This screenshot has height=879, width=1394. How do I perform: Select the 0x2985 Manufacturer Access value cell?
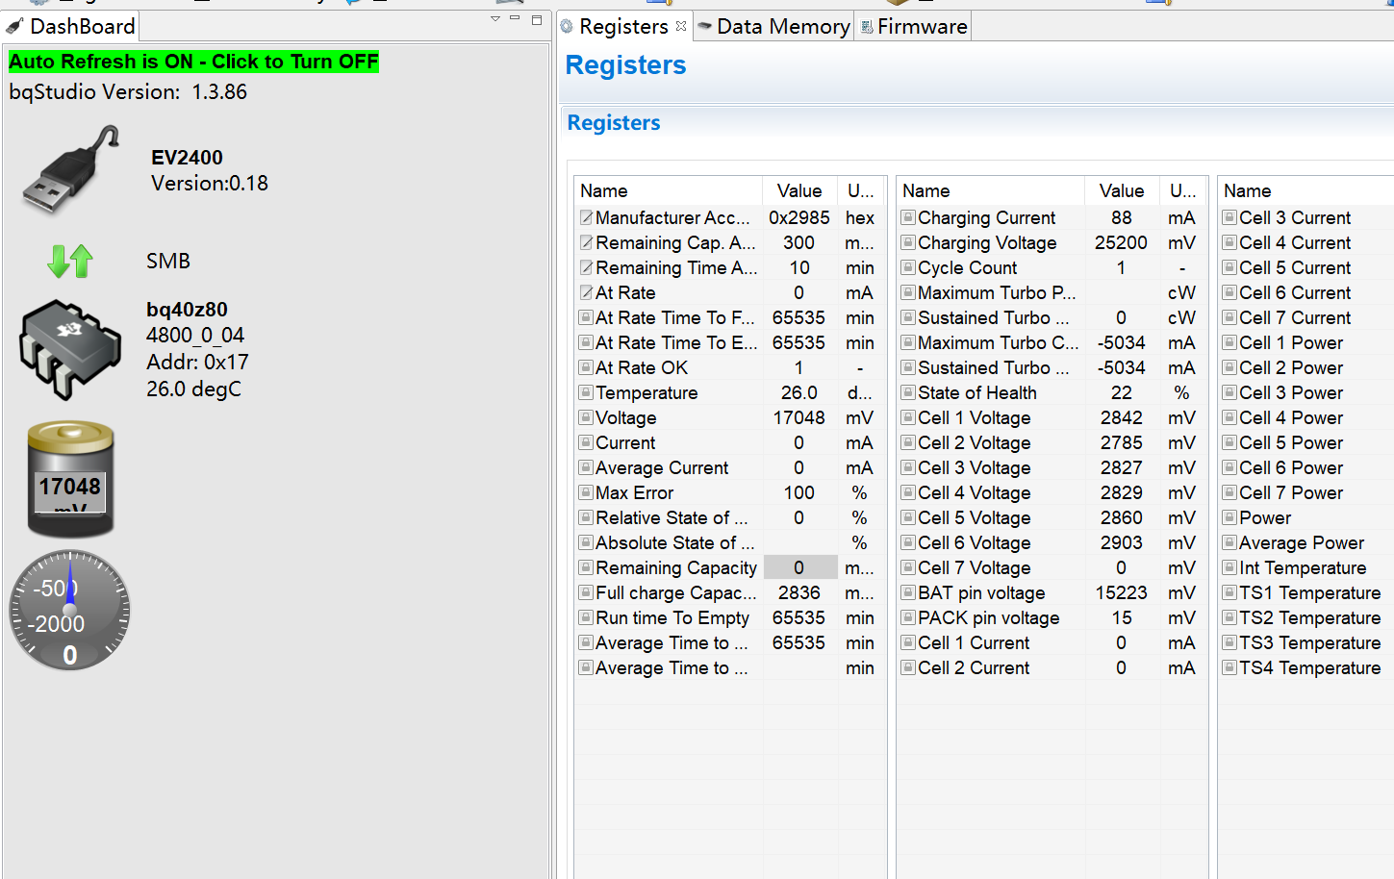pos(799,217)
